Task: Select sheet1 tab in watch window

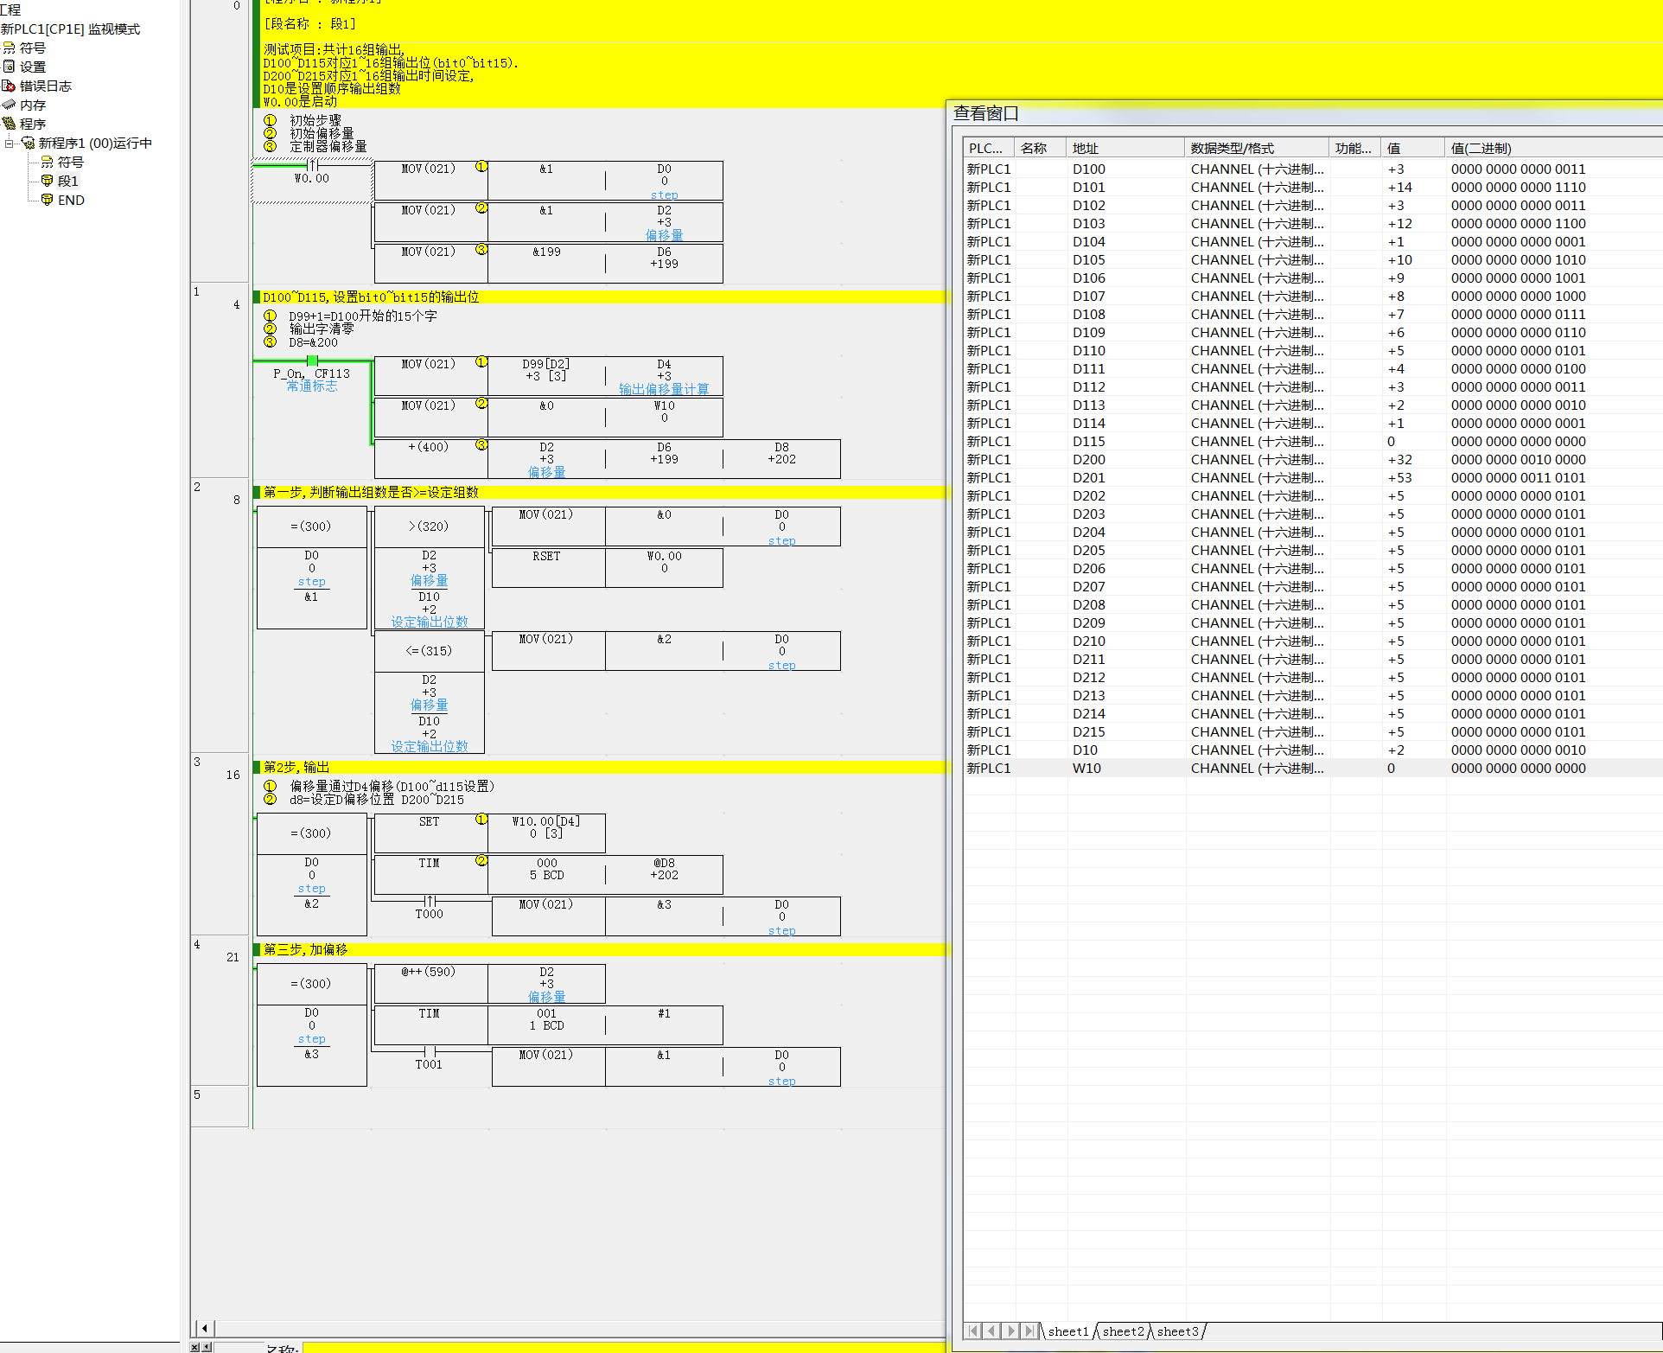Action: pyautogui.click(x=1068, y=1331)
